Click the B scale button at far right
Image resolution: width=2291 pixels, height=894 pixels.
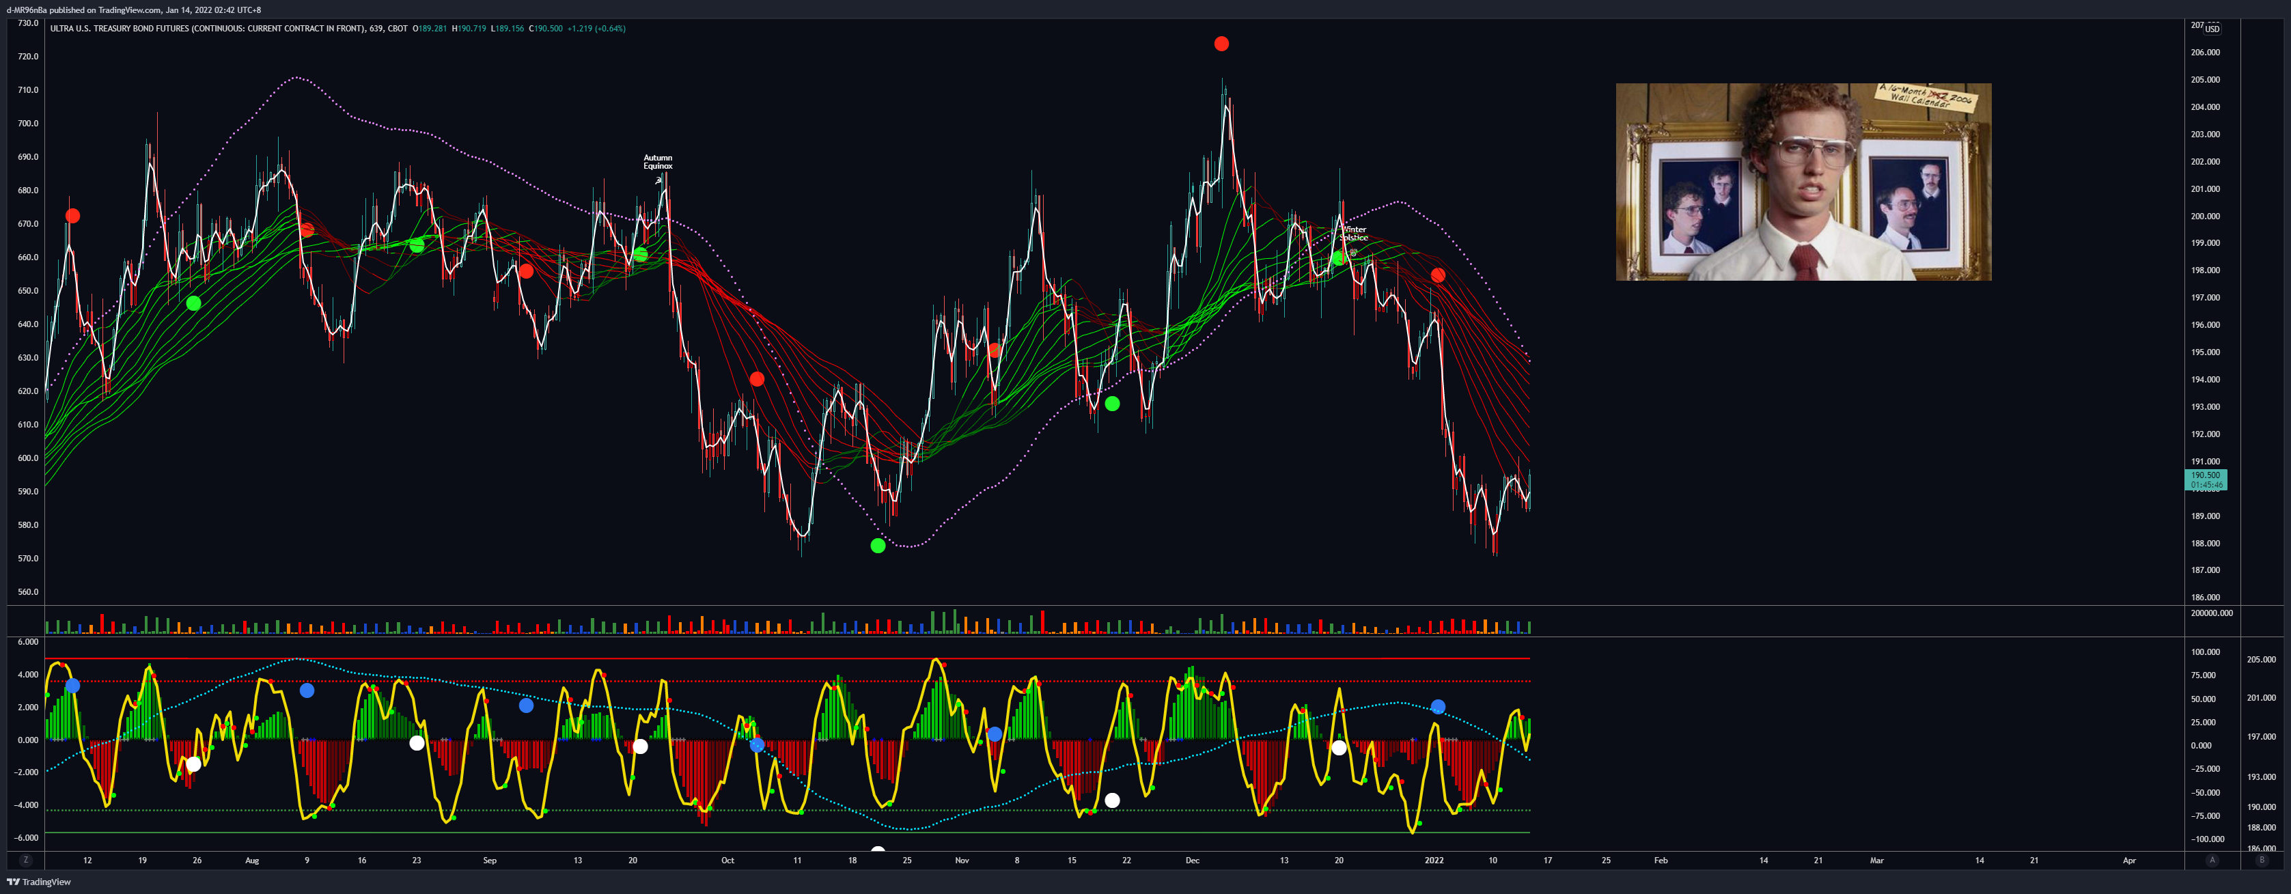[2262, 861]
